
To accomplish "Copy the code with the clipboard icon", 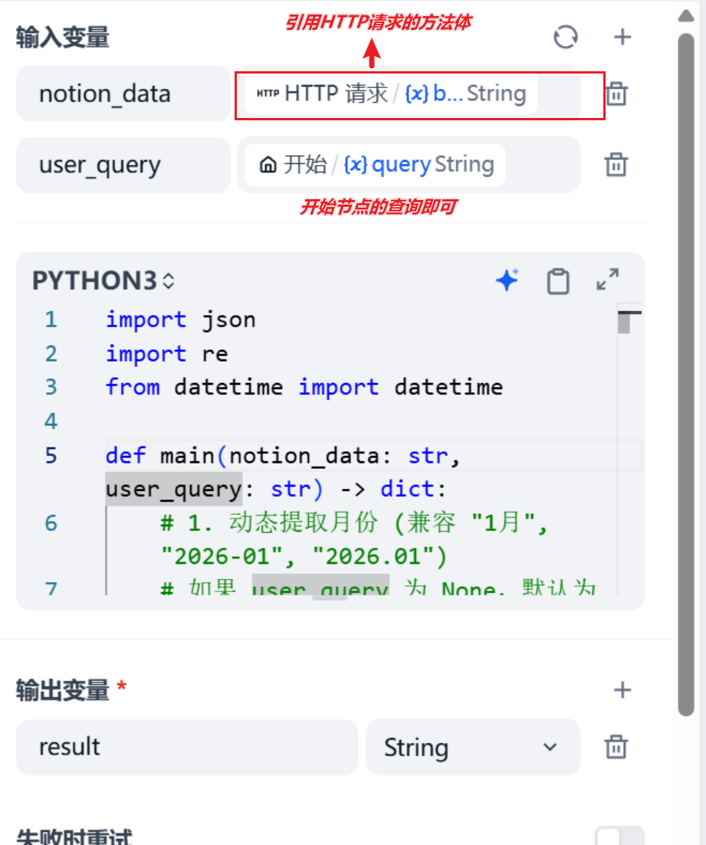I will tap(558, 281).
